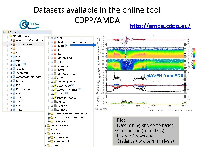The width and height of the screenshot is (197, 147).
Task: Click the ULYSSES mission icon
Action: (55, 102)
